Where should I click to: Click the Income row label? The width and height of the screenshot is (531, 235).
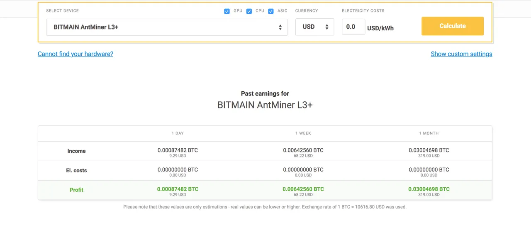click(76, 151)
